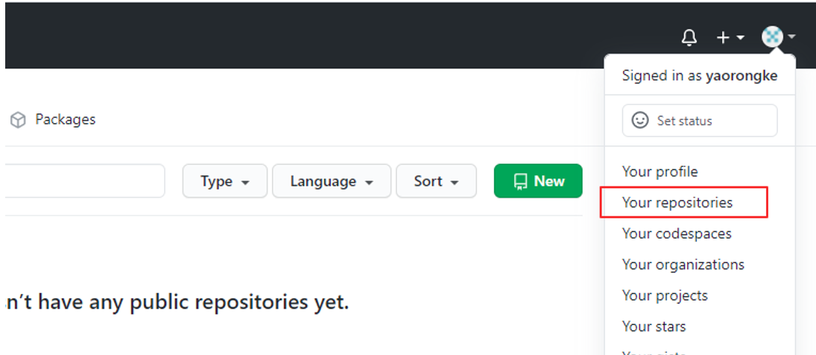Open the notifications bell icon
The height and width of the screenshot is (355, 816).
[689, 37]
